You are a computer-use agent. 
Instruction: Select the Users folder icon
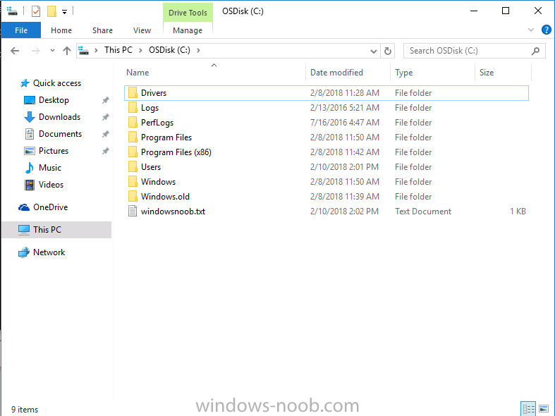[133, 167]
